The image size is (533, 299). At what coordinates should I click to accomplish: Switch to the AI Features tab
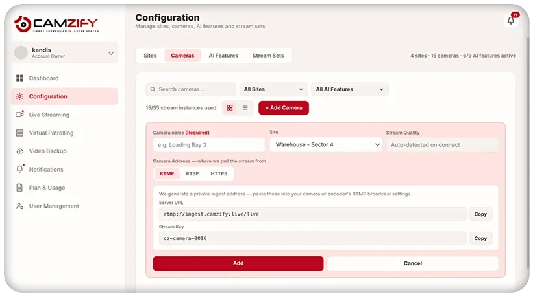[x=223, y=56]
